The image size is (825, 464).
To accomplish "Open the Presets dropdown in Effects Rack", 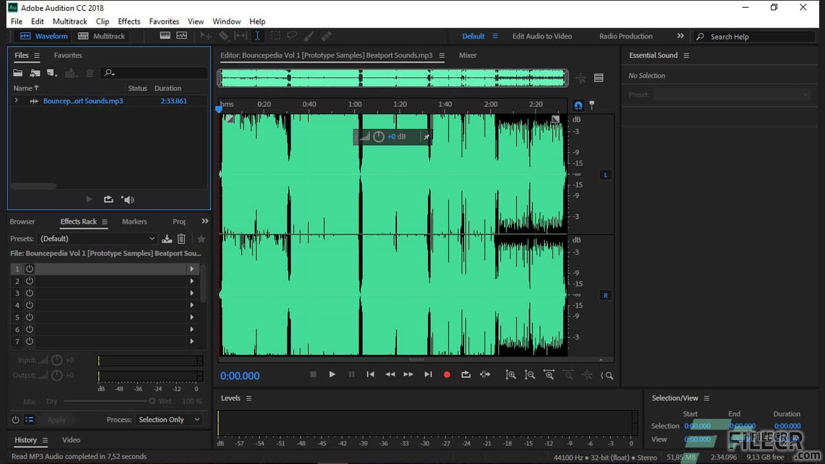I will [x=97, y=238].
